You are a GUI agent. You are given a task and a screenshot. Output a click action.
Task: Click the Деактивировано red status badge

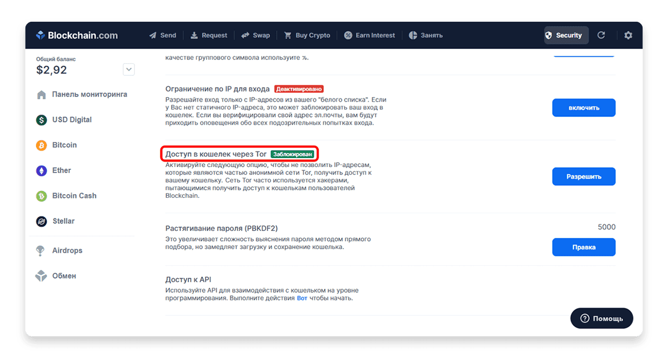point(299,89)
